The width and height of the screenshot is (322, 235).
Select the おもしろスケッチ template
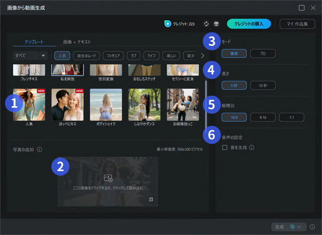coord(144,70)
